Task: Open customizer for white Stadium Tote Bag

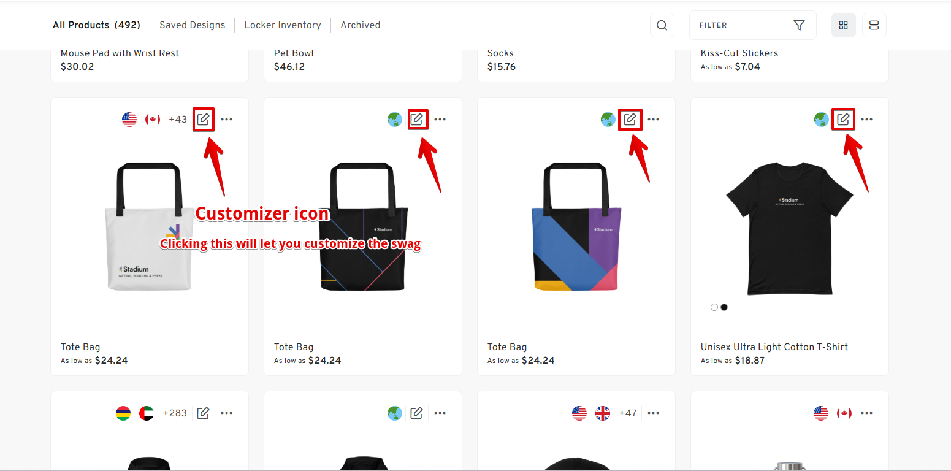Action: click(204, 119)
